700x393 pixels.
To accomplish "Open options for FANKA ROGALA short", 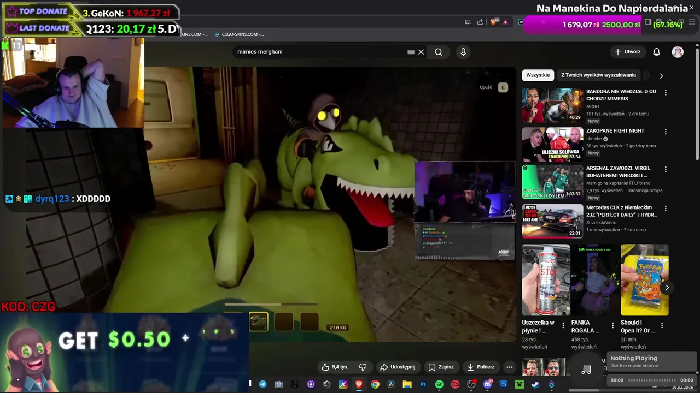I will click(612, 325).
